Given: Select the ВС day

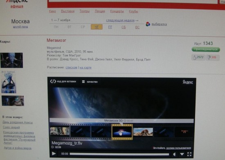Looking at the screenshot, I should point(137,27).
